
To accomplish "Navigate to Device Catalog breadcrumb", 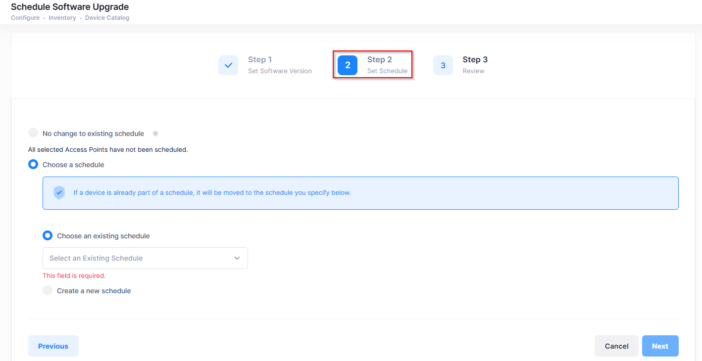I will (x=107, y=18).
